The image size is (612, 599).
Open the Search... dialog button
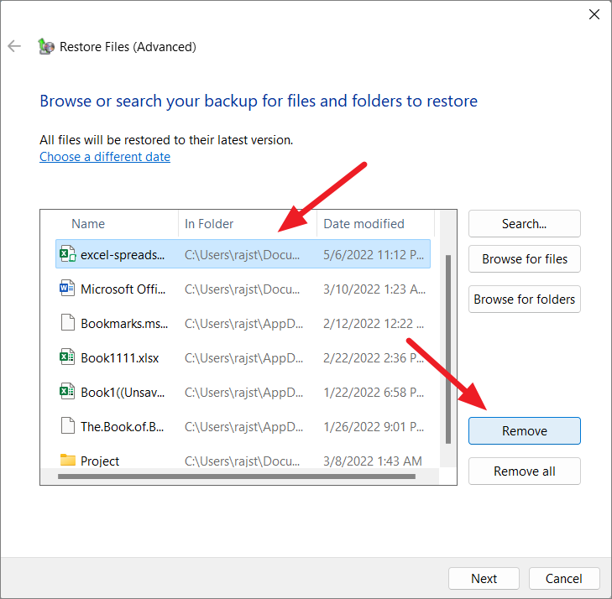pos(524,224)
